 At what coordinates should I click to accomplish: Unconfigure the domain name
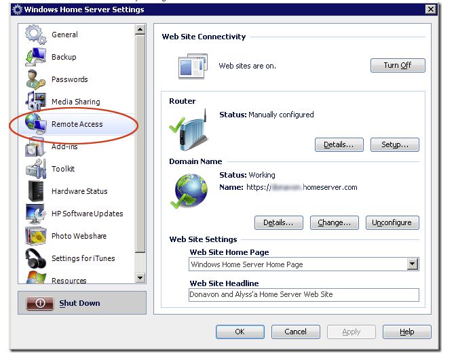(x=392, y=222)
